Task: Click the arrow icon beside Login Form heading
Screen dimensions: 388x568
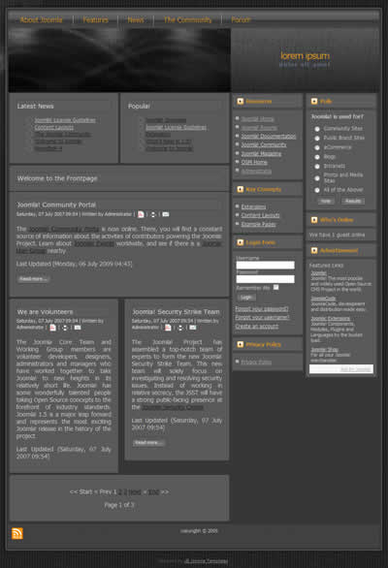Action: [x=240, y=242]
